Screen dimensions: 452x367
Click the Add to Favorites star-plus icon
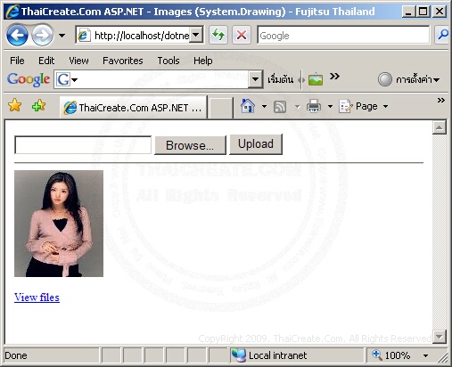(x=38, y=105)
